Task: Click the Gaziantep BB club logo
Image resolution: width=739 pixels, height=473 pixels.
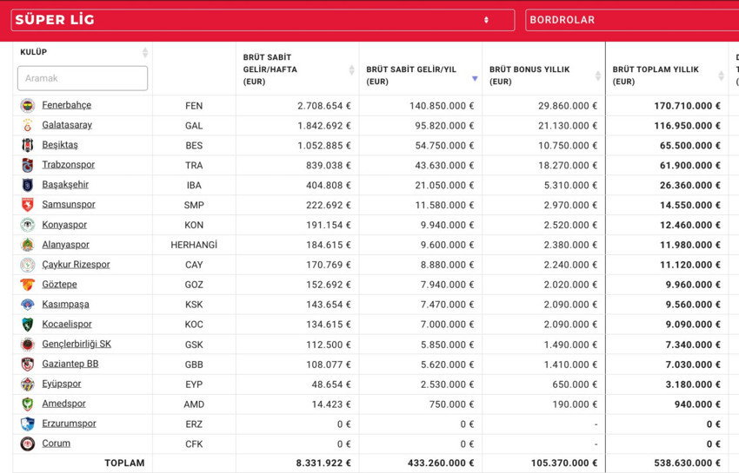Action: click(x=27, y=364)
